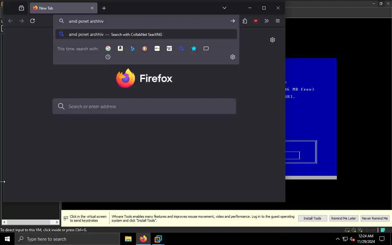392x245 pixels.
Task: Show more tools via the double-chevron overflow button
Action: [x=266, y=21]
